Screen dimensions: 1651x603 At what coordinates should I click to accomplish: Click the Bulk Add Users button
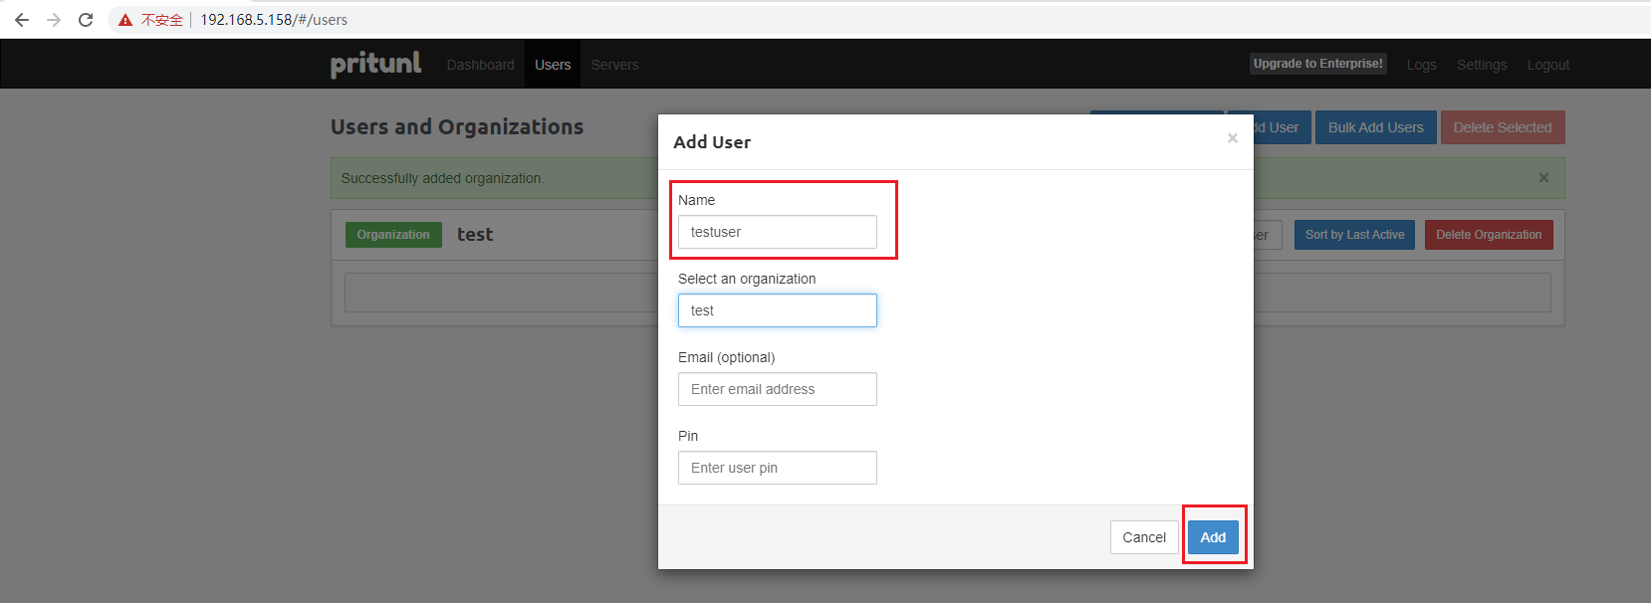pyautogui.click(x=1375, y=127)
